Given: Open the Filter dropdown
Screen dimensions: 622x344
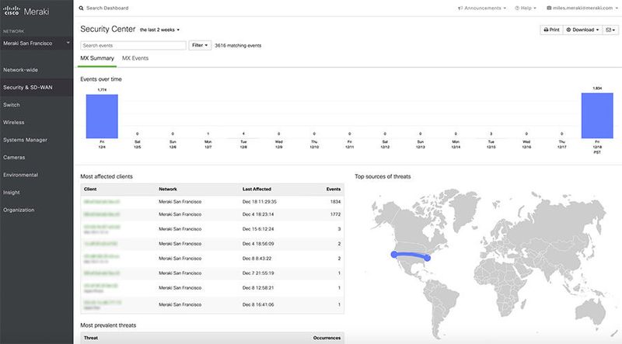Looking at the screenshot, I should pyautogui.click(x=200, y=45).
